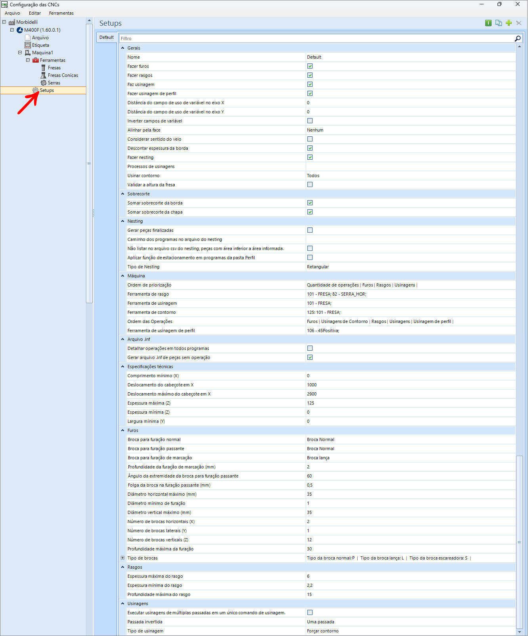Collapse the Usinagens section
528x636 pixels.
pos(123,604)
